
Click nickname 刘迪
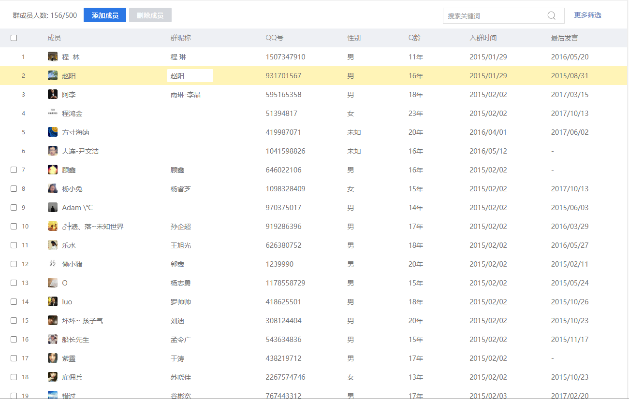pos(177,321)
